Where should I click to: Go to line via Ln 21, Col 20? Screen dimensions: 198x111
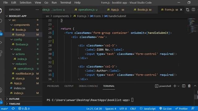pos(94,109)
